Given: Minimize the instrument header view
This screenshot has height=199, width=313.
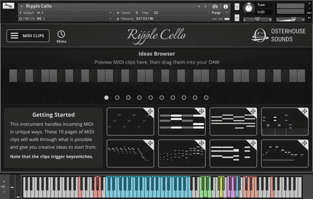Looking at the screenshot, I should pos(309,8).
